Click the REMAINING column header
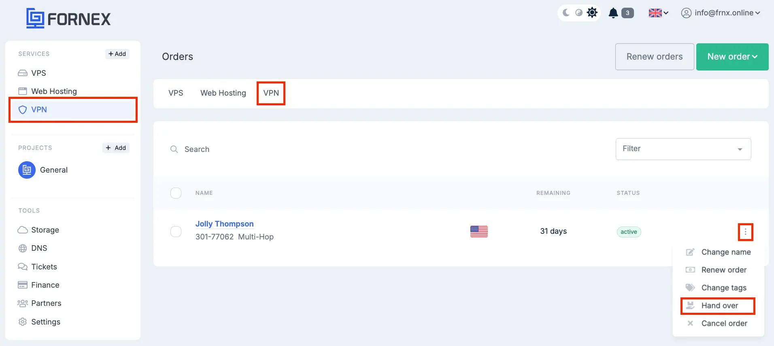 553,193
